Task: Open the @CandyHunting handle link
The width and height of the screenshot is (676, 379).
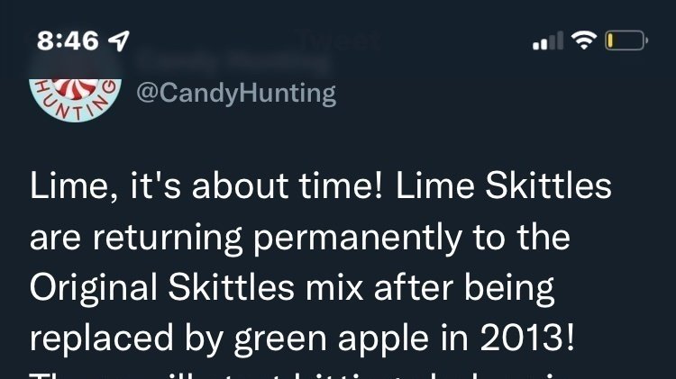Action: [x=235, y=93]
